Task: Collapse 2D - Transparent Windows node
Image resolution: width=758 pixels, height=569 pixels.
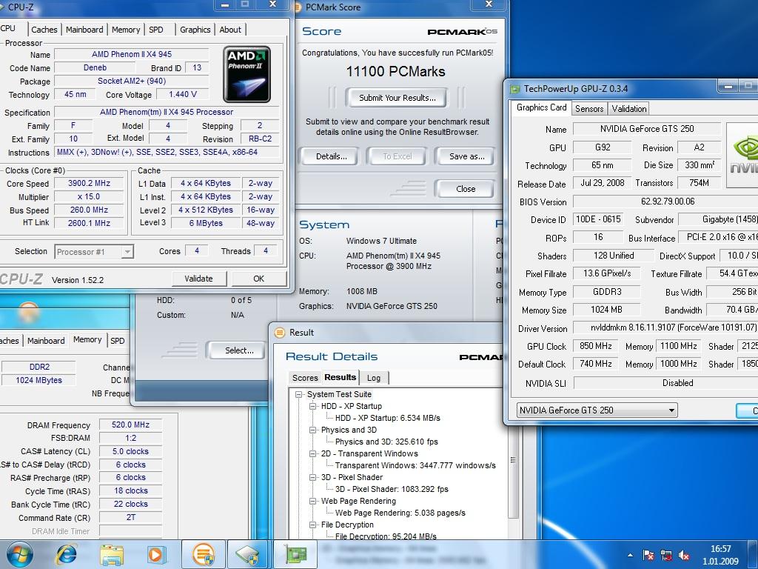Action: point(313,454)
